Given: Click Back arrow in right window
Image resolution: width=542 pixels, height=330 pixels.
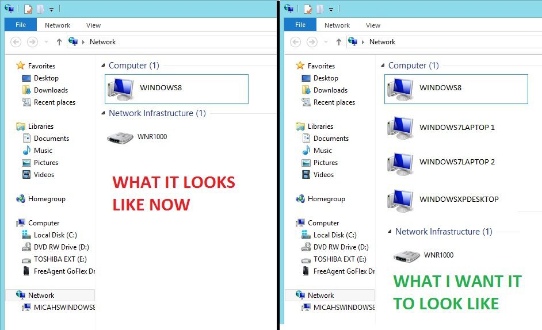Looking at the screenshot, I should click(295, 42).
